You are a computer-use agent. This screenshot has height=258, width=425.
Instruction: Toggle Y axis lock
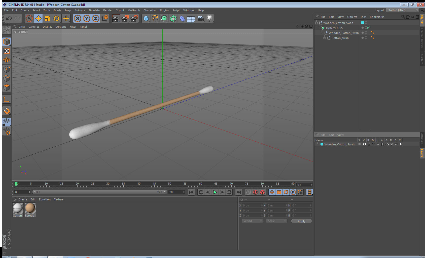click(x=87, y=18)
